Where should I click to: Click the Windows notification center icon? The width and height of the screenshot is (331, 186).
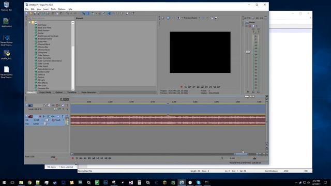[325, 182]
